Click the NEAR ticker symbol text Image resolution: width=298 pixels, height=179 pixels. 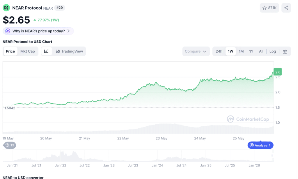48,8
